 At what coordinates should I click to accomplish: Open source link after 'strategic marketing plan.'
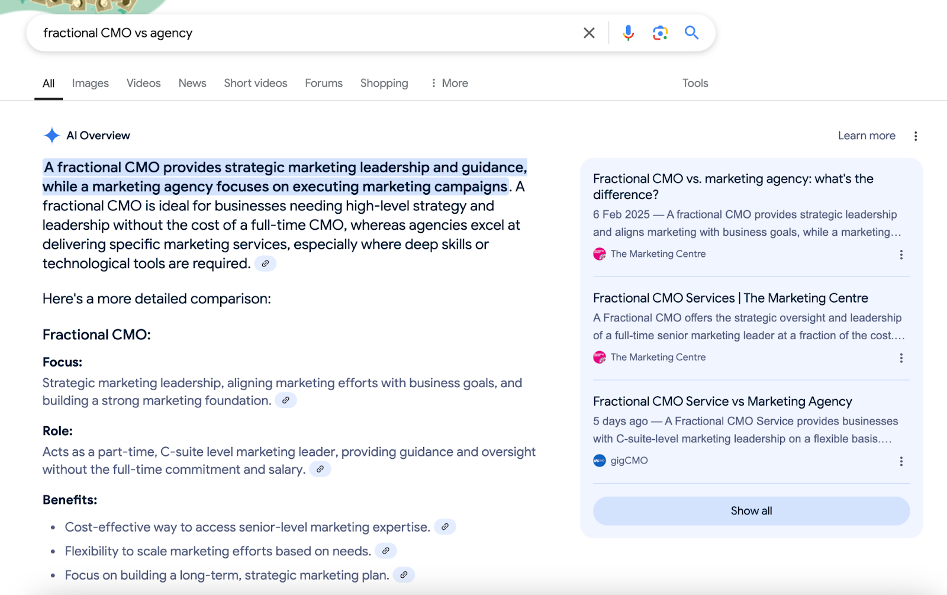404,575
